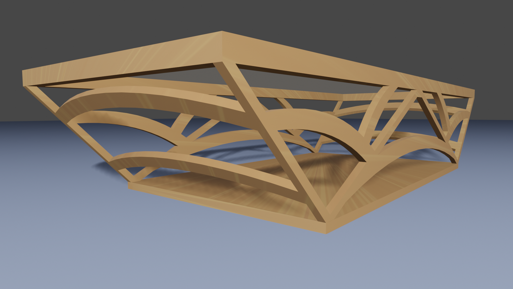Click the right front edge of the tabletop
513x289 pixels.
coord(347,70)
